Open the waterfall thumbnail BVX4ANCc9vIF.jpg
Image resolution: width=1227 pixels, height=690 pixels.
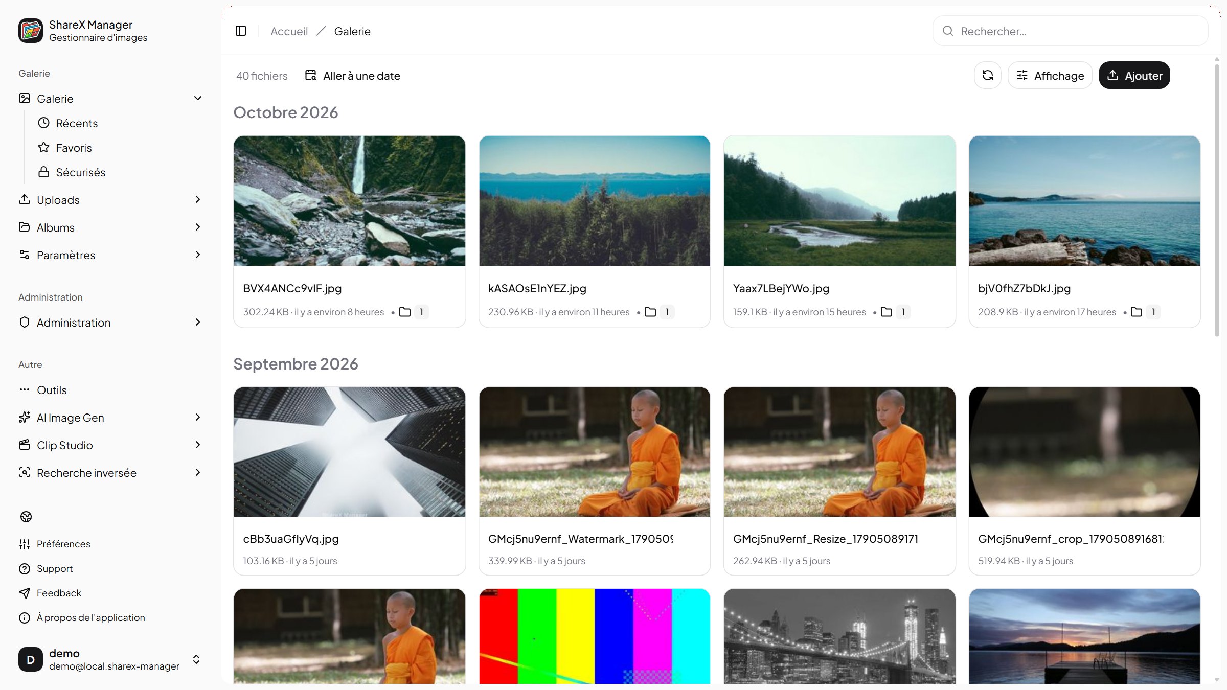point(350,200)
